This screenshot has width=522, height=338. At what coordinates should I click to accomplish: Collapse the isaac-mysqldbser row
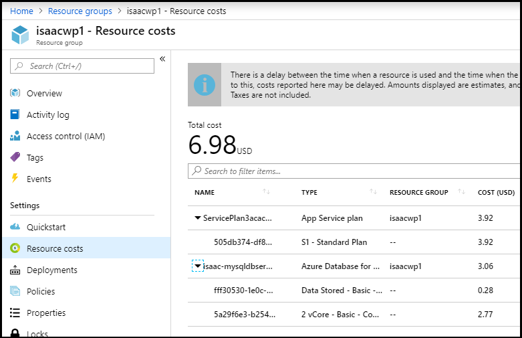(198, 266)
